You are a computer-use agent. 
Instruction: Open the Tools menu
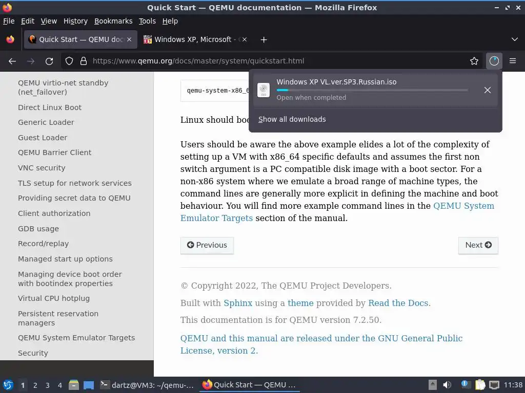[147, 21]
